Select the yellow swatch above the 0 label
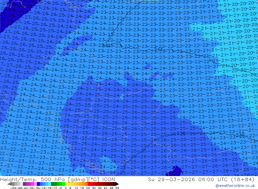Image resolution: width=258 pixels, height=189 pixels. [67, 184]
